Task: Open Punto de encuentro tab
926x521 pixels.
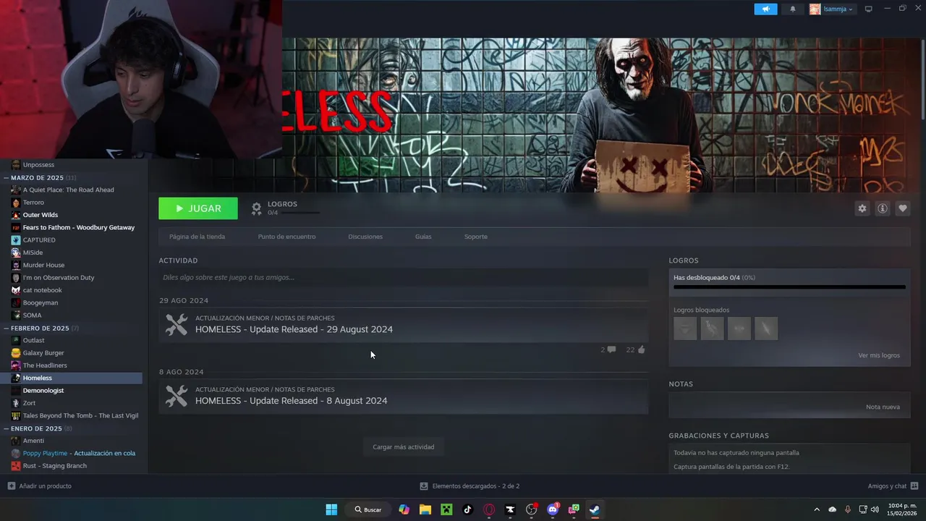Action: tap(286, 237)
